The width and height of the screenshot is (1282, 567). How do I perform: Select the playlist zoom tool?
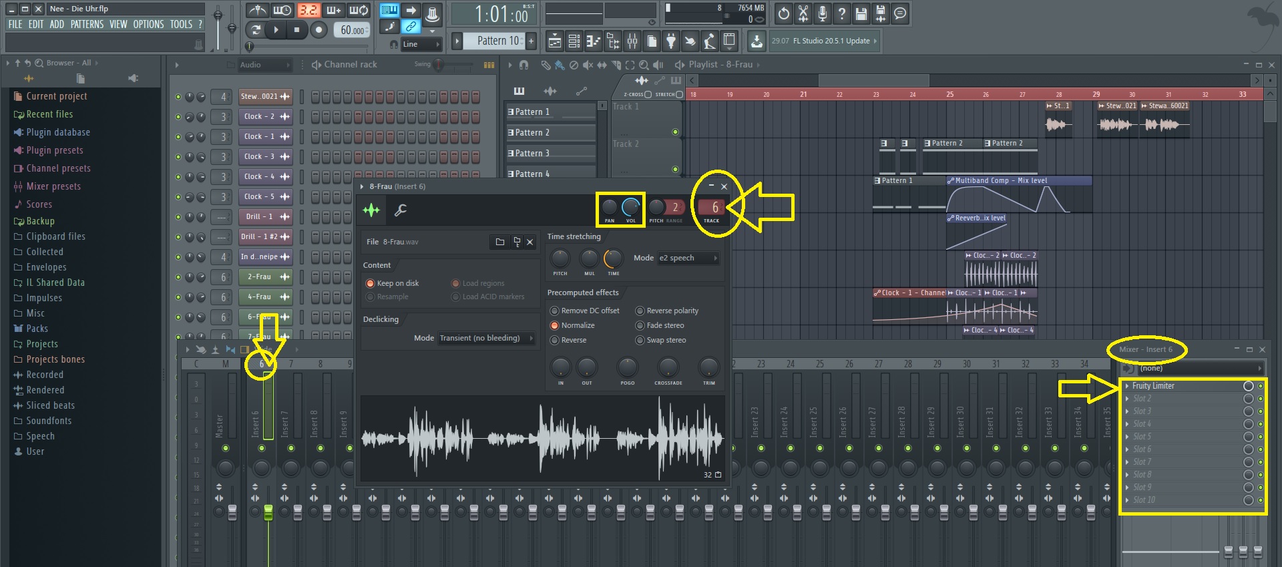(x=644, y=65)
